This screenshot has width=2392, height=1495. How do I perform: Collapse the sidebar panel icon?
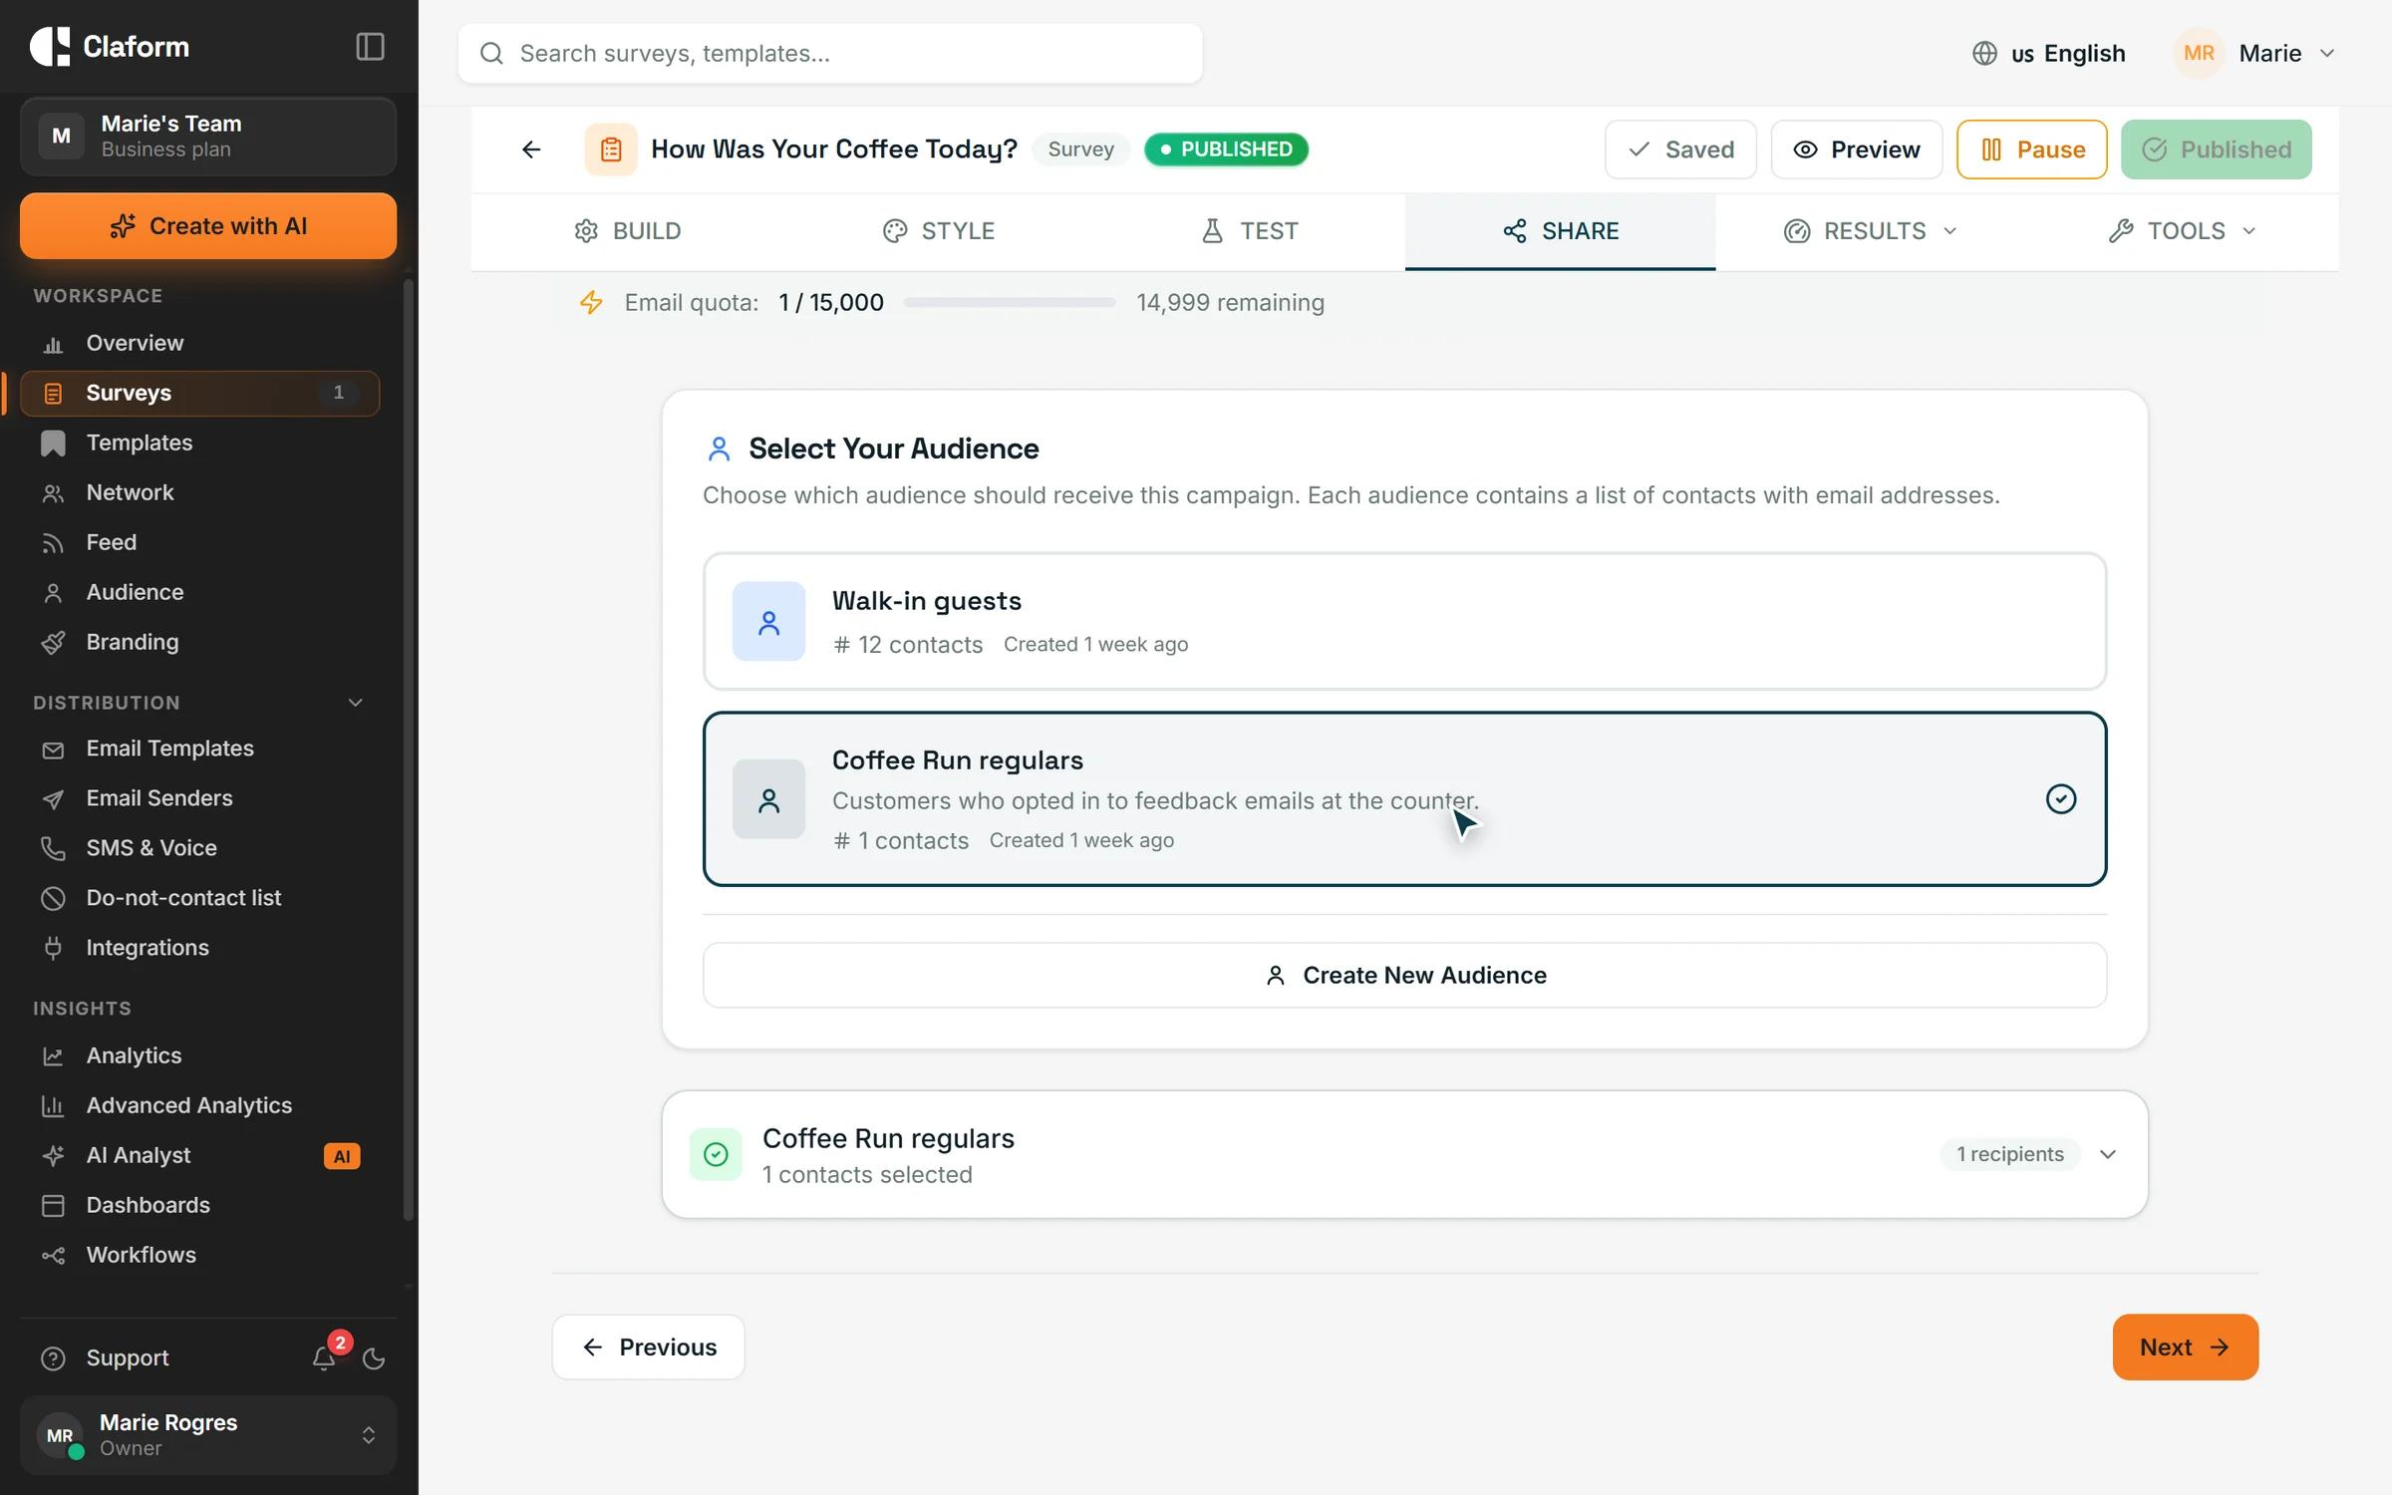point(370,47)
